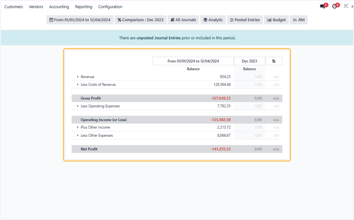354x220 pixels.
Task: Open the debug tools wrench icon
Action: tap(346, 6)
